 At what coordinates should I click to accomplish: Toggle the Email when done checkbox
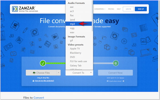coord(123,81)
